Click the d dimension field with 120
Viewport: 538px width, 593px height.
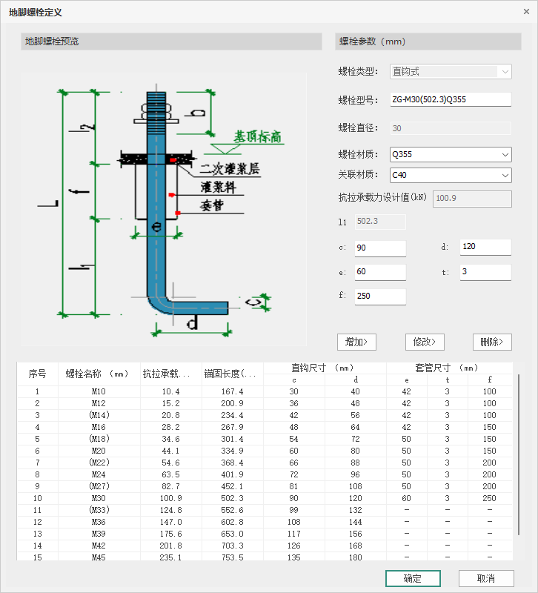485,247
